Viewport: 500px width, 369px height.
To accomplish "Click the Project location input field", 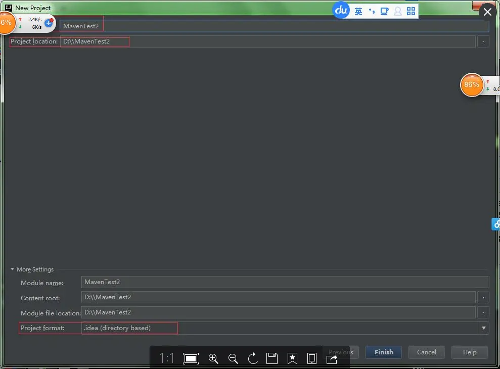I will click(268, 41).
